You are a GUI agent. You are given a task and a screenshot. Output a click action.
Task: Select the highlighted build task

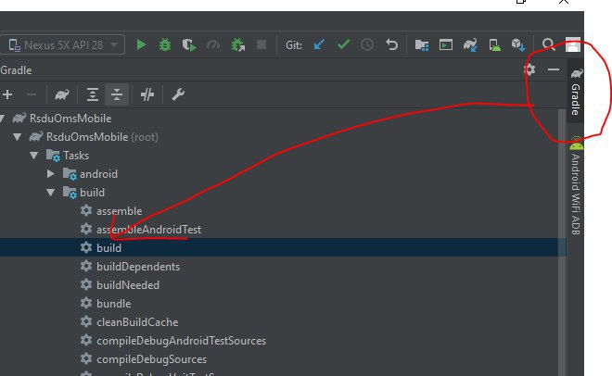pyautogui.click(x=283, y=248)
